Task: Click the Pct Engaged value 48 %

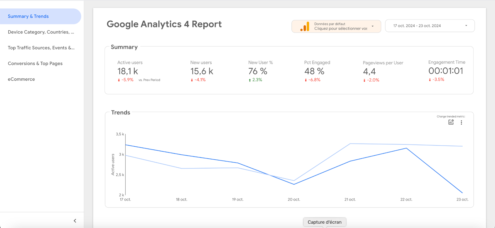Action: click(314, 71)
